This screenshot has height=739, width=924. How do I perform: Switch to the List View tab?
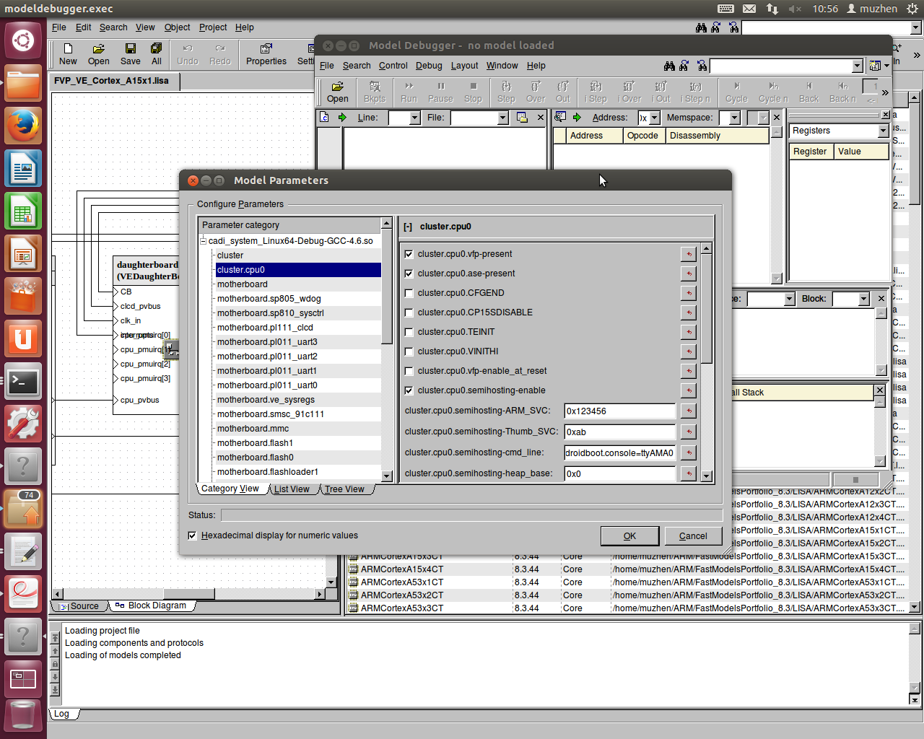[292, 489]
